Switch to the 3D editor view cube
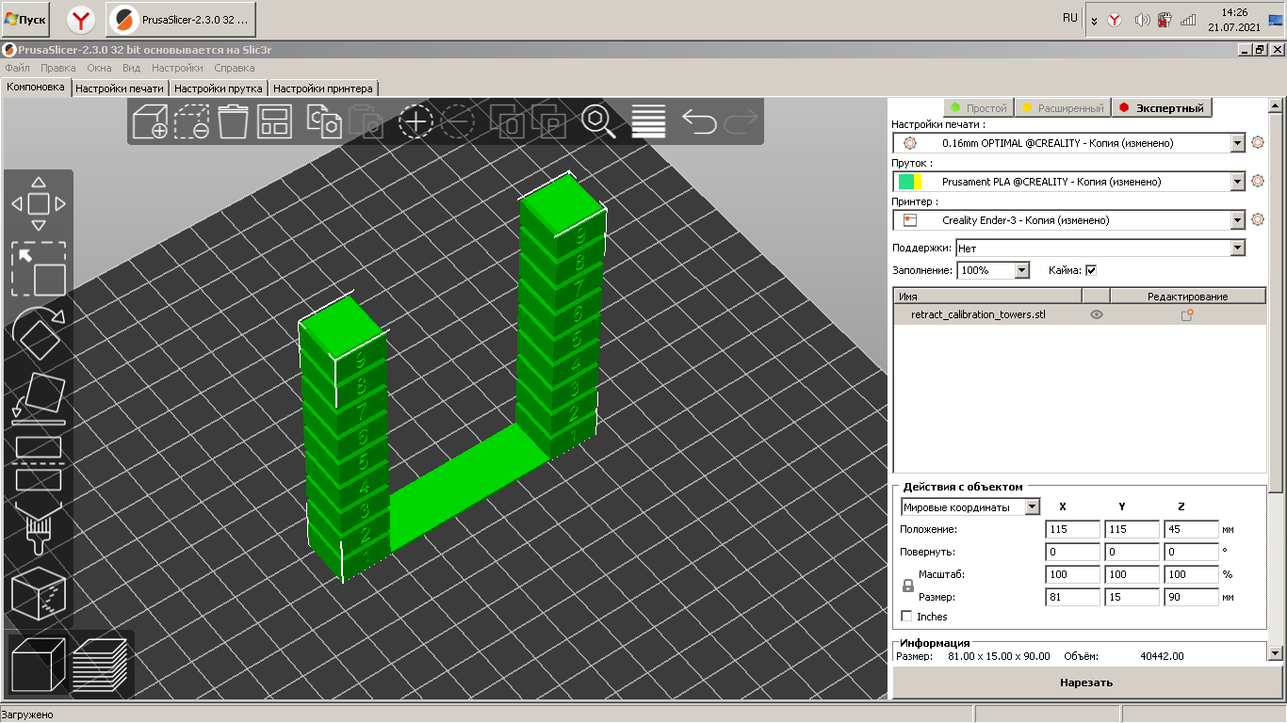Viewport: 1287px width, 723px height. [x=38, y=665]
